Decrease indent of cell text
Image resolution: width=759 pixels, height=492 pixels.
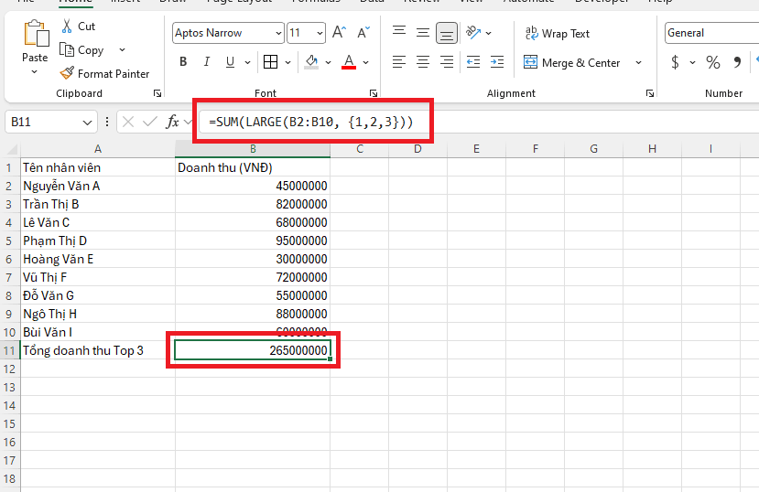(473, 62)
